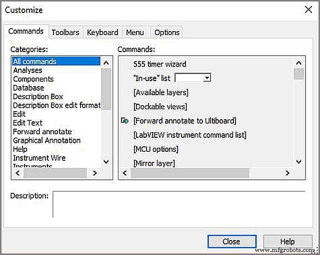Open the "In-use" list dropdown

(x=207, y=78)
